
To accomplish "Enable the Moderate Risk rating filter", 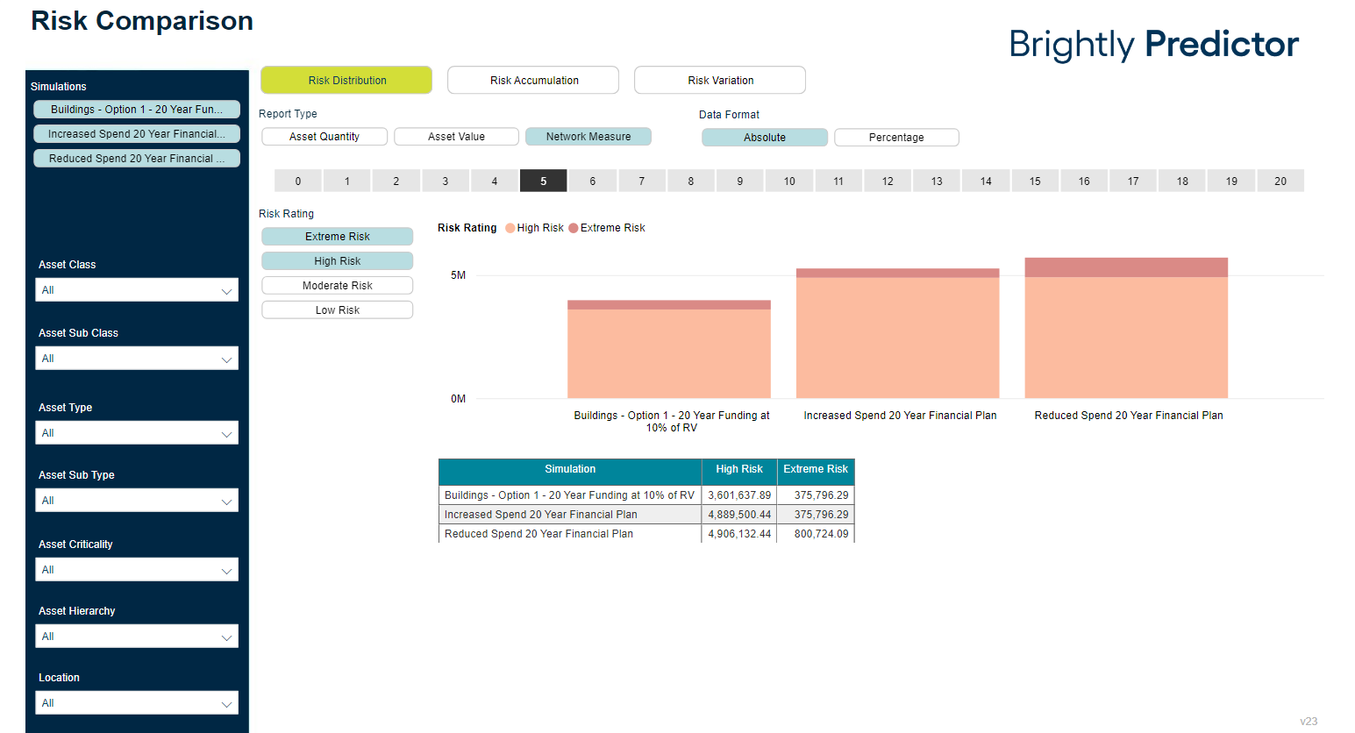I will click(337, 286).
